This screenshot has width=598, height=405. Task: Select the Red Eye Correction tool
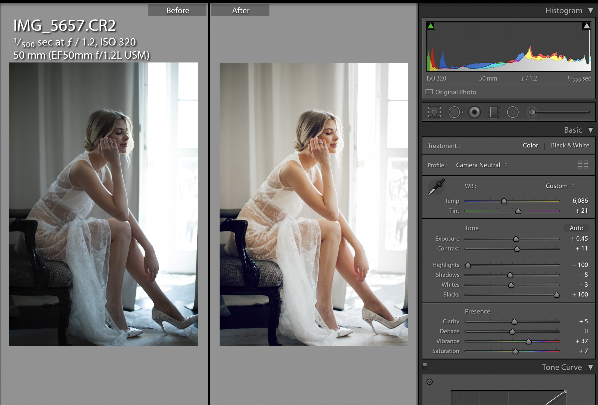(x=475, y=112)
